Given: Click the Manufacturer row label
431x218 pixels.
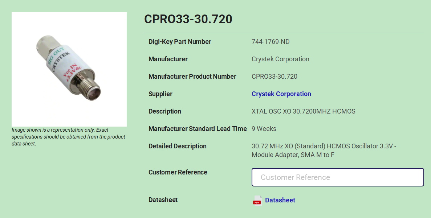Looking at the screenshot, I should tap(168, 59).
